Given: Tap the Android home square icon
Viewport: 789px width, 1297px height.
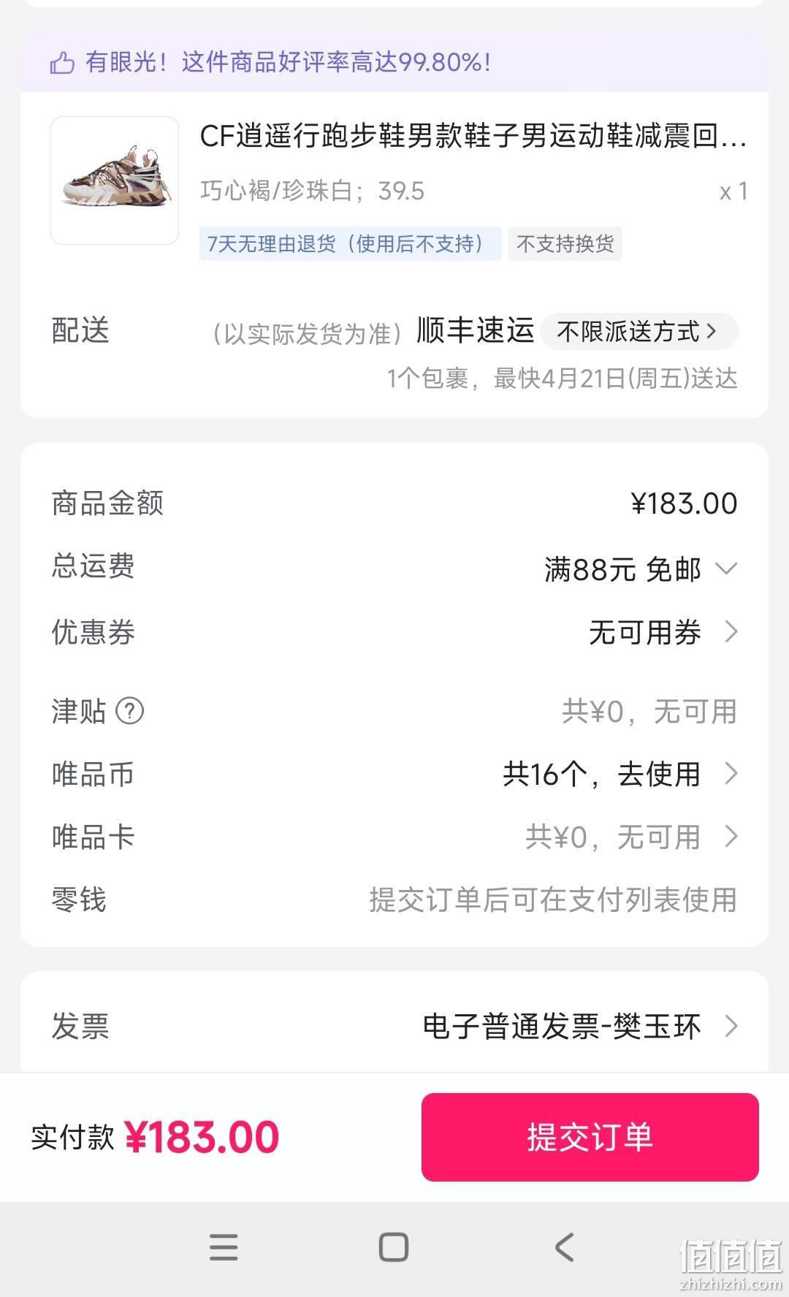Looking at the screenshot, I should point(394,1247).
